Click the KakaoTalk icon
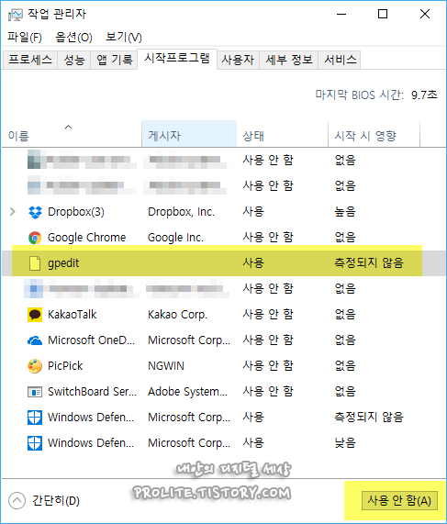The height and width of the screenshot is (524, 447). point(35,315)
